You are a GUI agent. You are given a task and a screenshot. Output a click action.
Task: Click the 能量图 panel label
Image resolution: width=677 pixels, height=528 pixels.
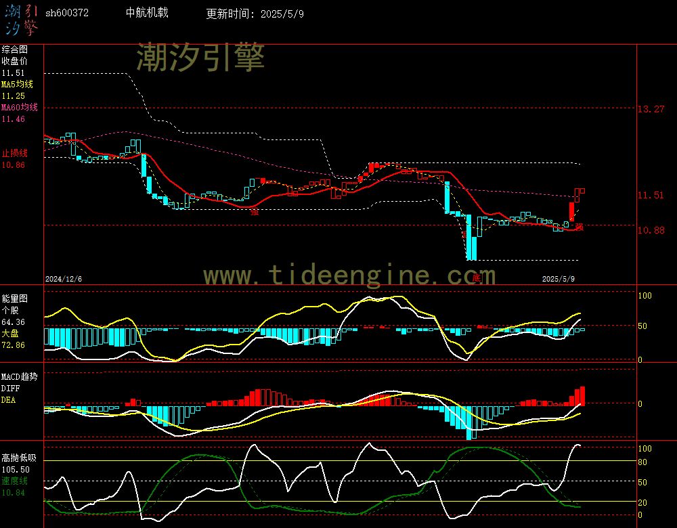tap(15, 299)
